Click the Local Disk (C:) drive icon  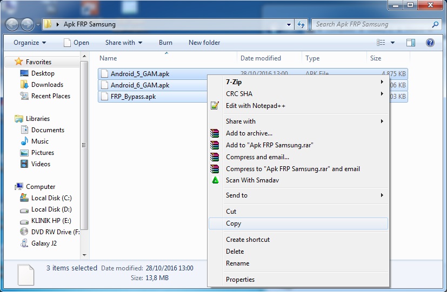tap(24, 198)
